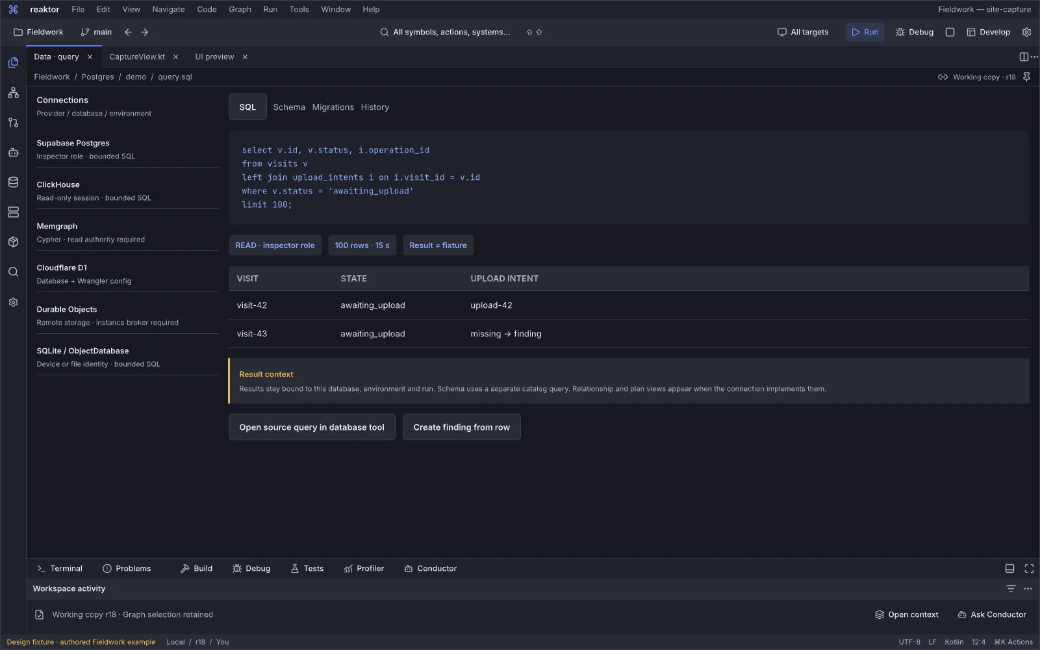Select the Supabase Postgres connection
Image resolution: width=1040 pixels, height=650 pixels.
(x=127, y=149)
